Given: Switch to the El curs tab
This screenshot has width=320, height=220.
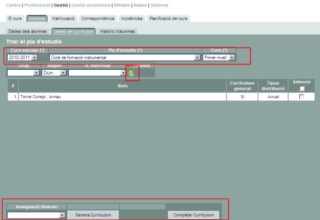Looking at the screenshot, I should click(x=15, y=18).
